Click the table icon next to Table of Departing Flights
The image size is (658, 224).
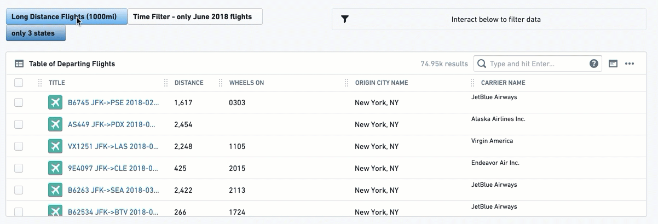pos(19,64)
